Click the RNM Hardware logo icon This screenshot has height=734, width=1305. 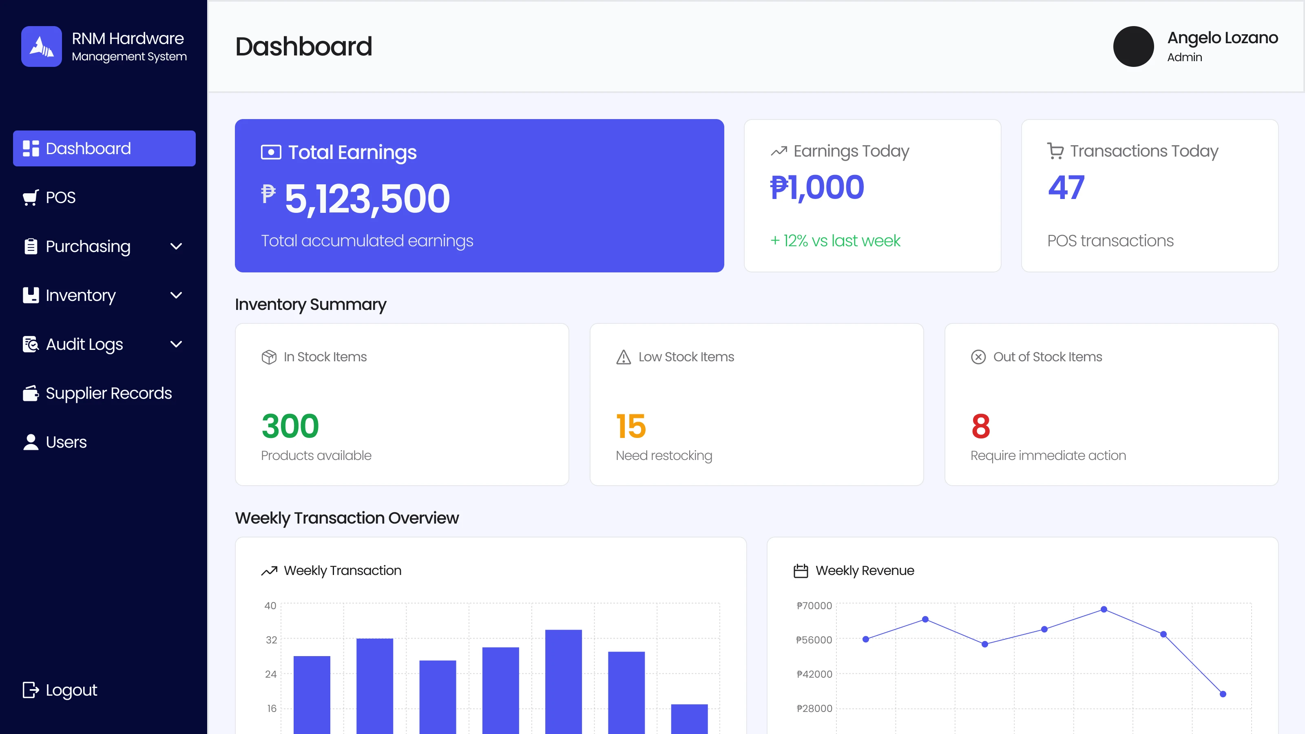click(x=42, y=46)
